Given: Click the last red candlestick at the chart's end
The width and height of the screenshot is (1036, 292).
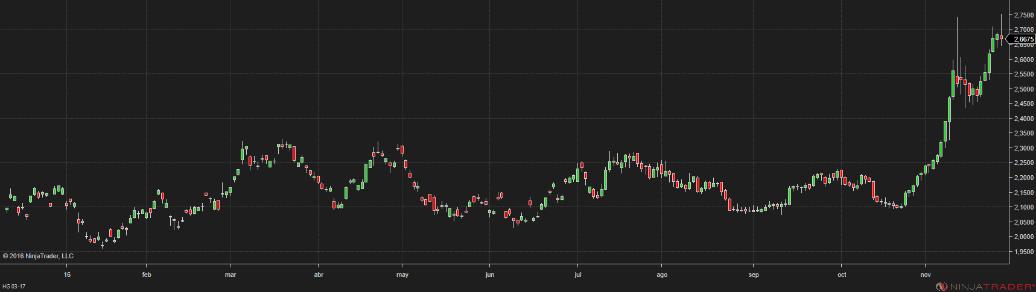Looking at the screenshot, I should pyautogui.click(x=1002, y=37).
